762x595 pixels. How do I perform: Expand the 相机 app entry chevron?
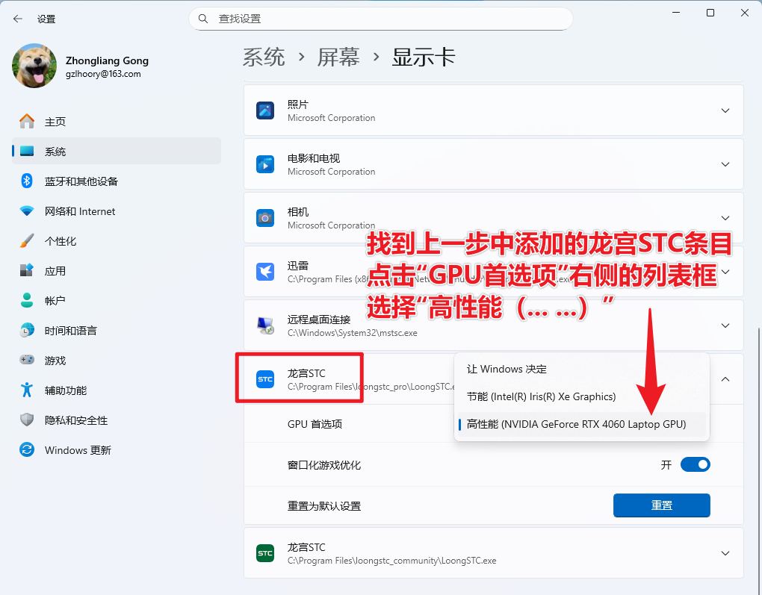(x=725, y=218)
